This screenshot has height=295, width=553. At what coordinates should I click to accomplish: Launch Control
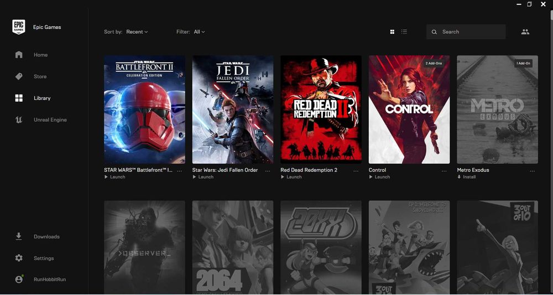(379, 177)
